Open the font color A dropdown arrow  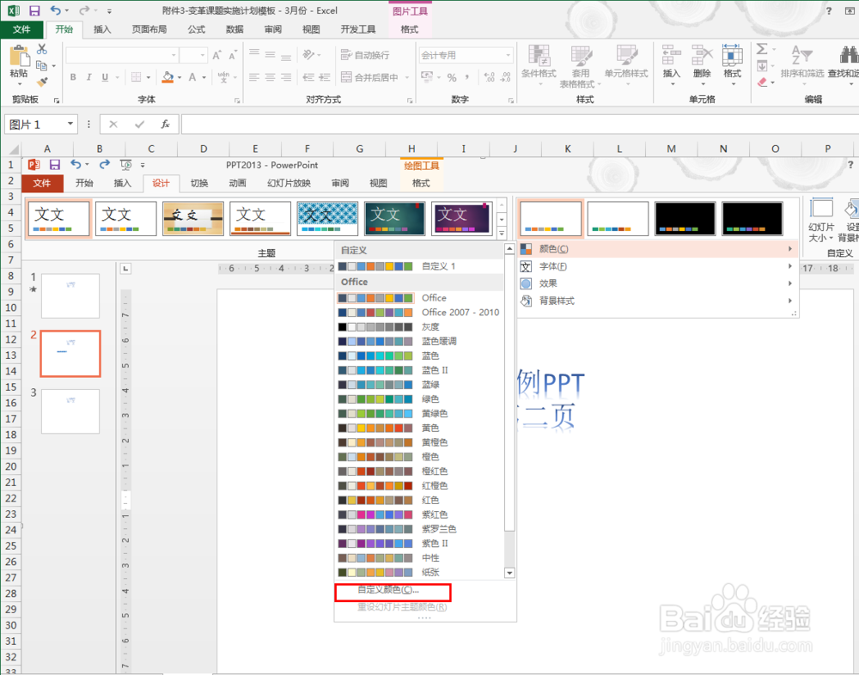[x=204, y=77]
